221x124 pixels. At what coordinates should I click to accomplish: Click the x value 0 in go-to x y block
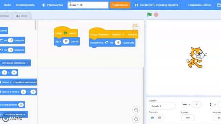(x=4, y=73)
